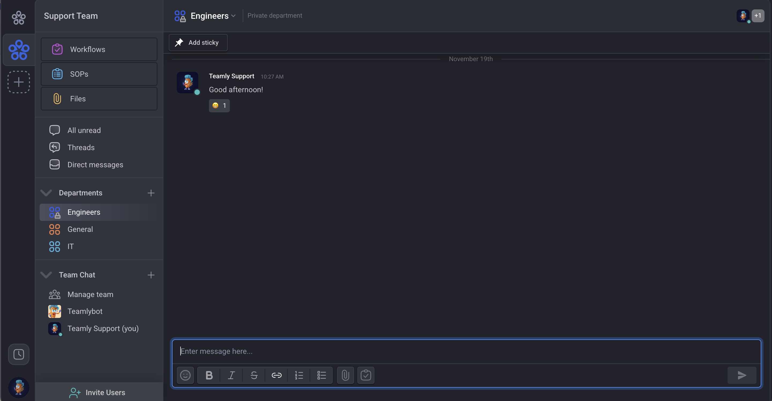
Task: Click the Add sticky button
Action: pos(198,43)
